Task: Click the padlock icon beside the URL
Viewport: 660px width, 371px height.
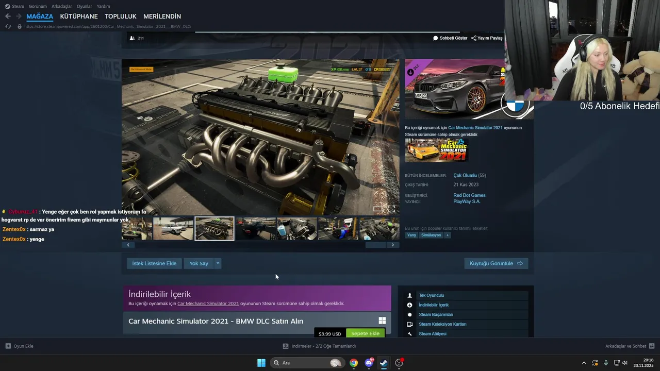Action: tap(20, 26)
